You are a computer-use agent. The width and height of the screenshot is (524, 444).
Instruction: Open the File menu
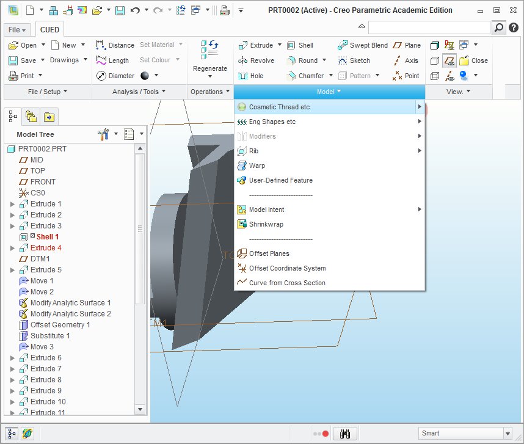[16, 30]
